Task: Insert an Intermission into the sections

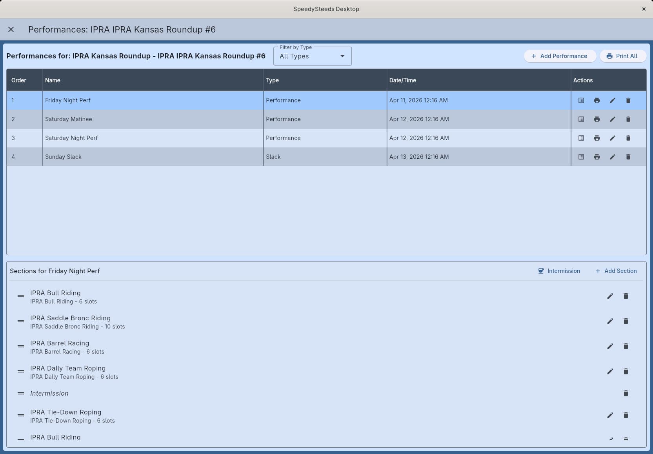Action: (x=559, y=271)
